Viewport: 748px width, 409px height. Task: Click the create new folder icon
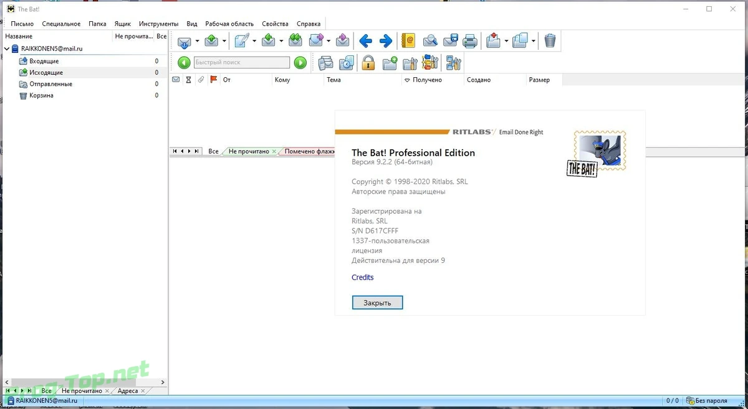(x=390, y=63)
